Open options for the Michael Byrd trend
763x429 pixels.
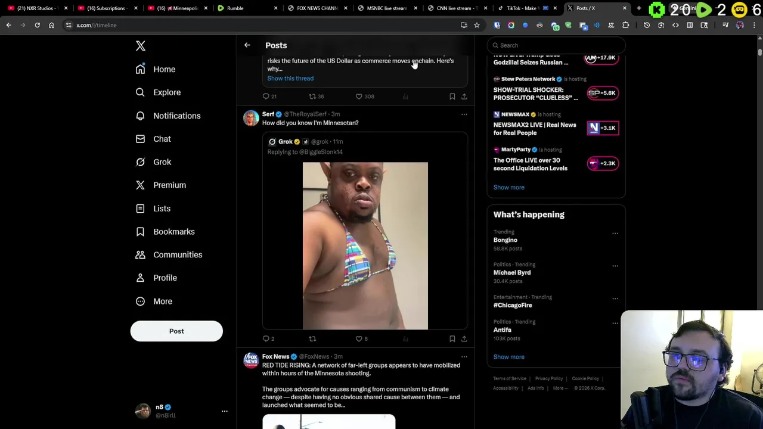(615, 266)
